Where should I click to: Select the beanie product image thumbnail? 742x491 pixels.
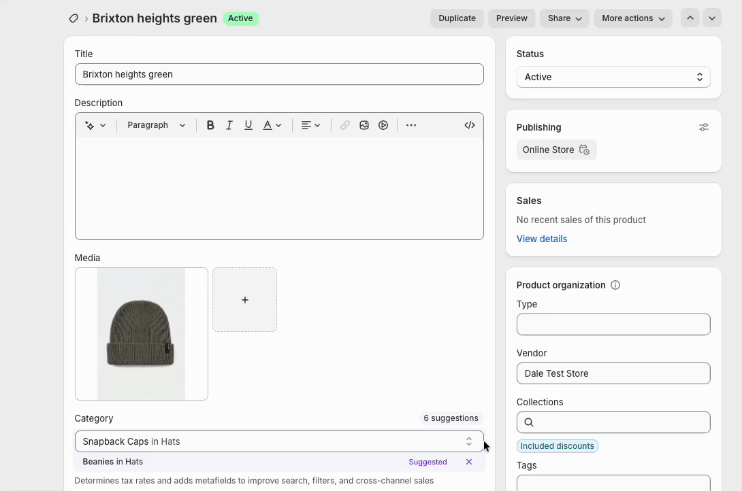click(142, 334)
